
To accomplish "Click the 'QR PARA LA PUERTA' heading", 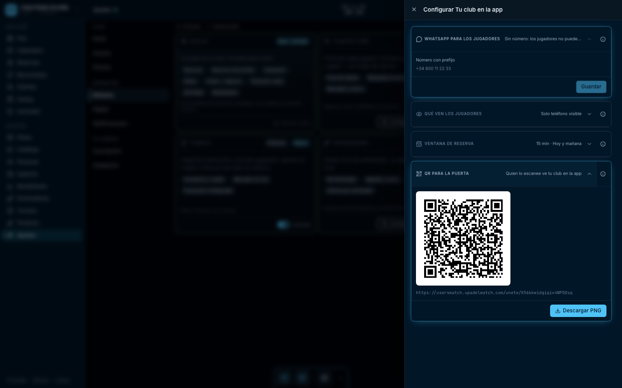I will point(447,173).
